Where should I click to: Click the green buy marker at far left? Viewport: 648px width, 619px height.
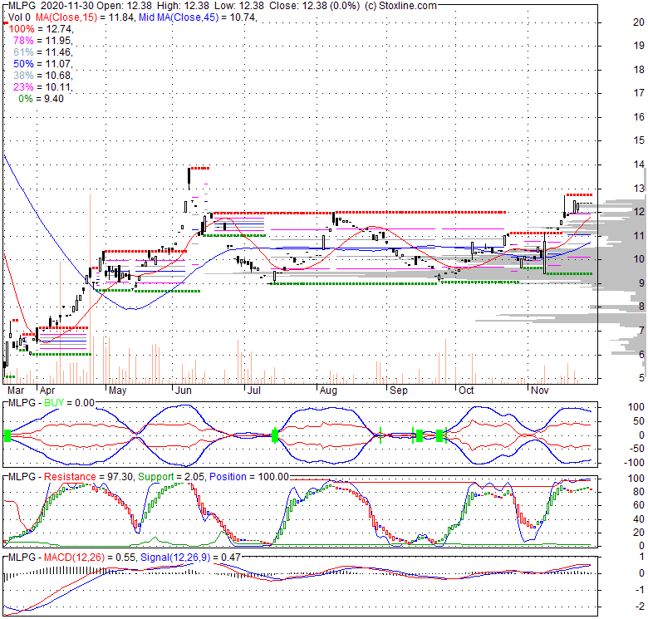click(7, 435)
